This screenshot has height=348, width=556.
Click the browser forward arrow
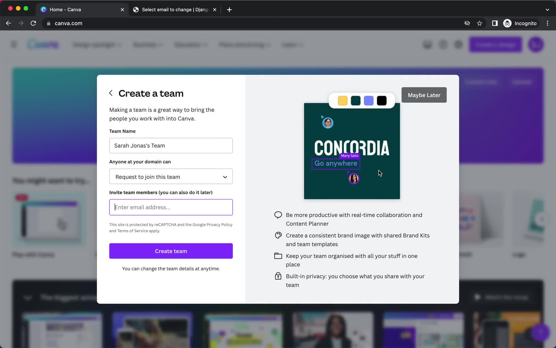(21, 23)
